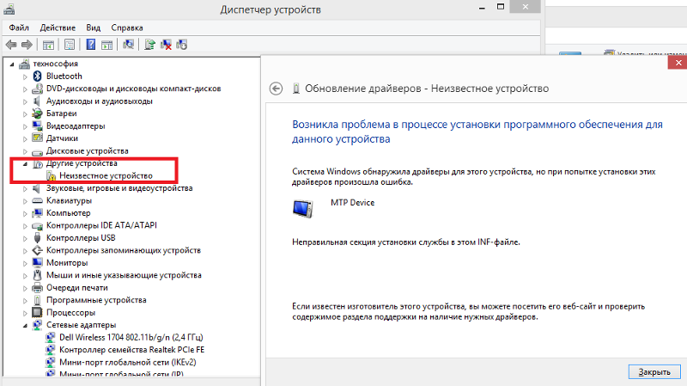This screenshot has width=687, height=386.
Task: Open the Файл menu
Action: (x=19, y=28)
